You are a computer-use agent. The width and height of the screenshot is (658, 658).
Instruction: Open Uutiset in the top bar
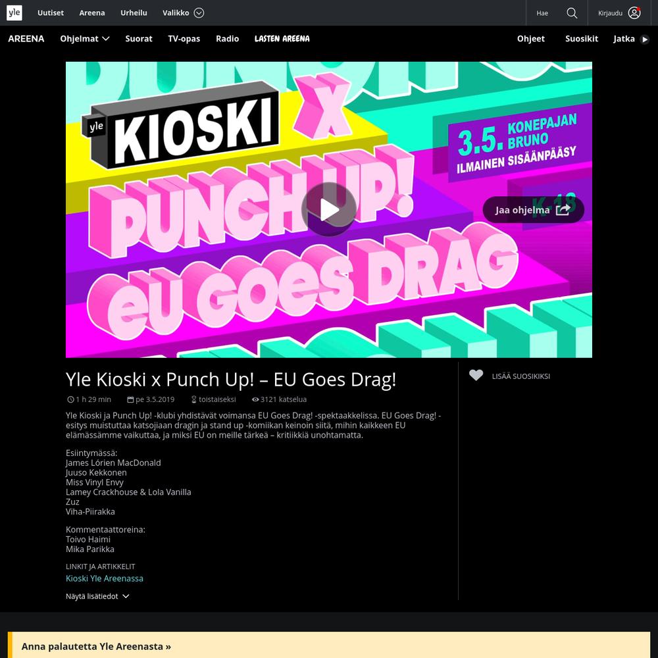51,13
